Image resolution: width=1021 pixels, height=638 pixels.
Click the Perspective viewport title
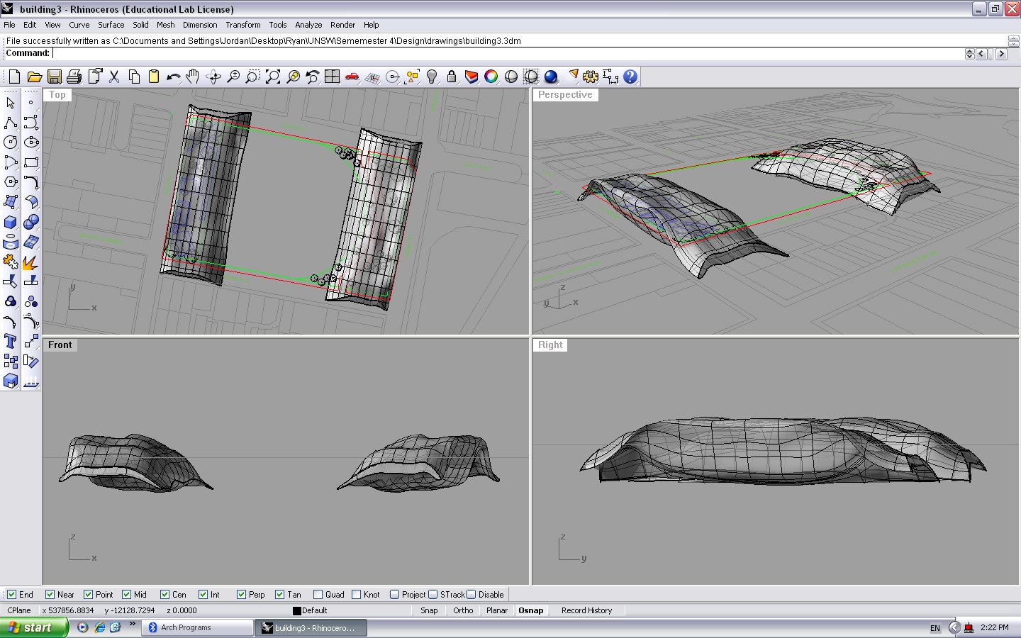pos(565,95)
